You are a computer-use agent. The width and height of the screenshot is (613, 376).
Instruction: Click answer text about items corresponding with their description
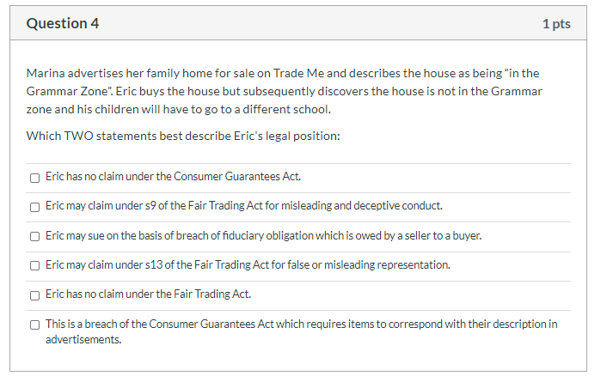tap(301, 324)
